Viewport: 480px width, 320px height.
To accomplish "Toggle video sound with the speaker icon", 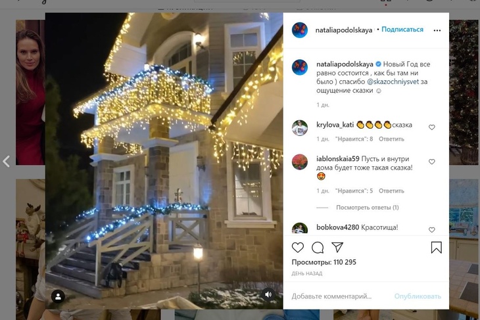I will pyautogui.click(x=268, y=294).
